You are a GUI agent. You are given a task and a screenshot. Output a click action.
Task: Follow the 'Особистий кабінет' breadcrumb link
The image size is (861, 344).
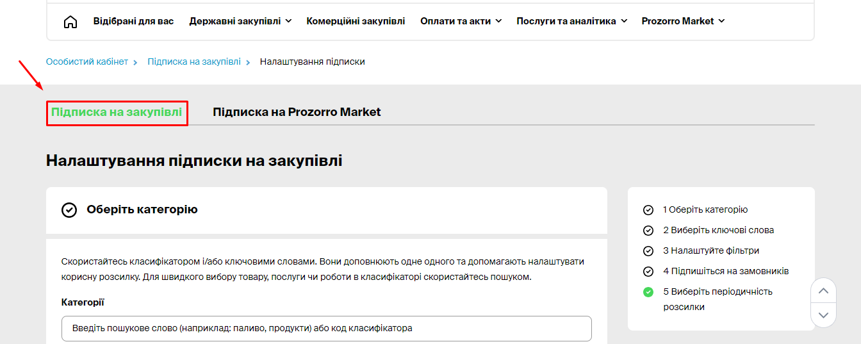click(87, 62)
